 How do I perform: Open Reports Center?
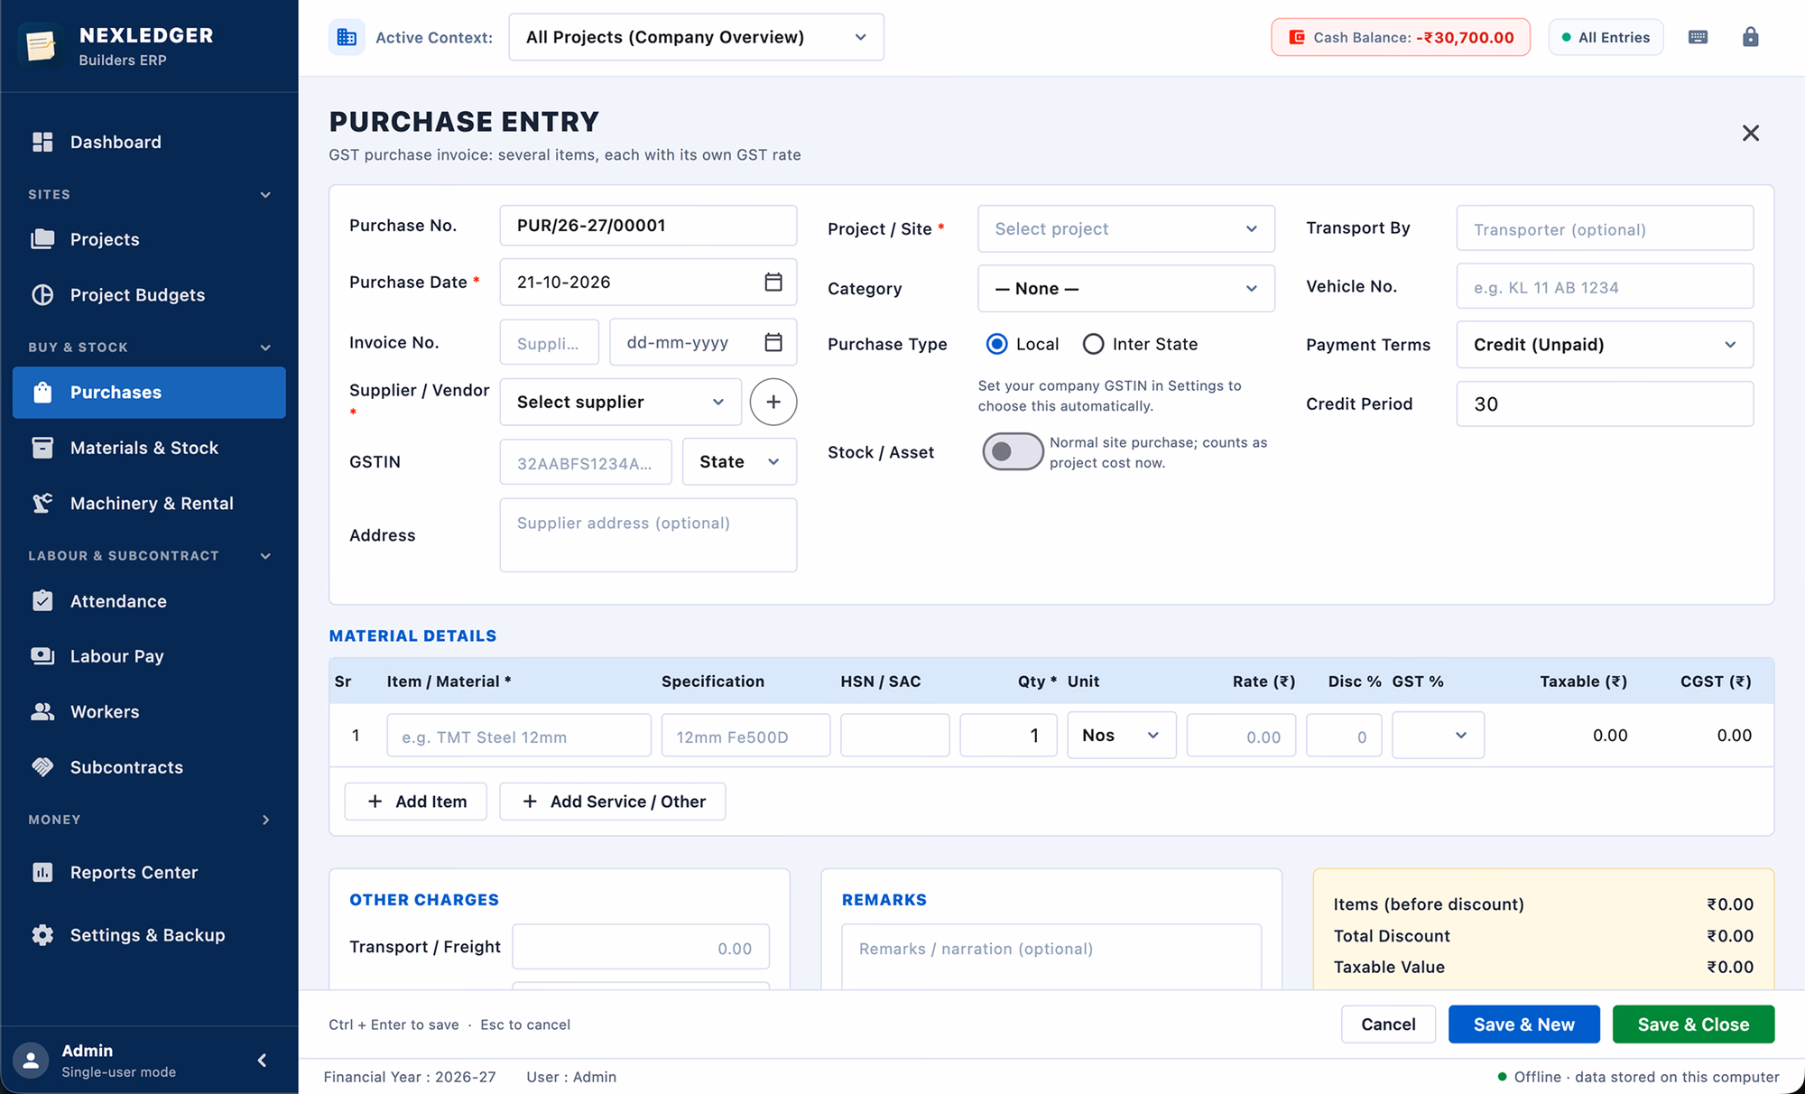coord(149,872)
